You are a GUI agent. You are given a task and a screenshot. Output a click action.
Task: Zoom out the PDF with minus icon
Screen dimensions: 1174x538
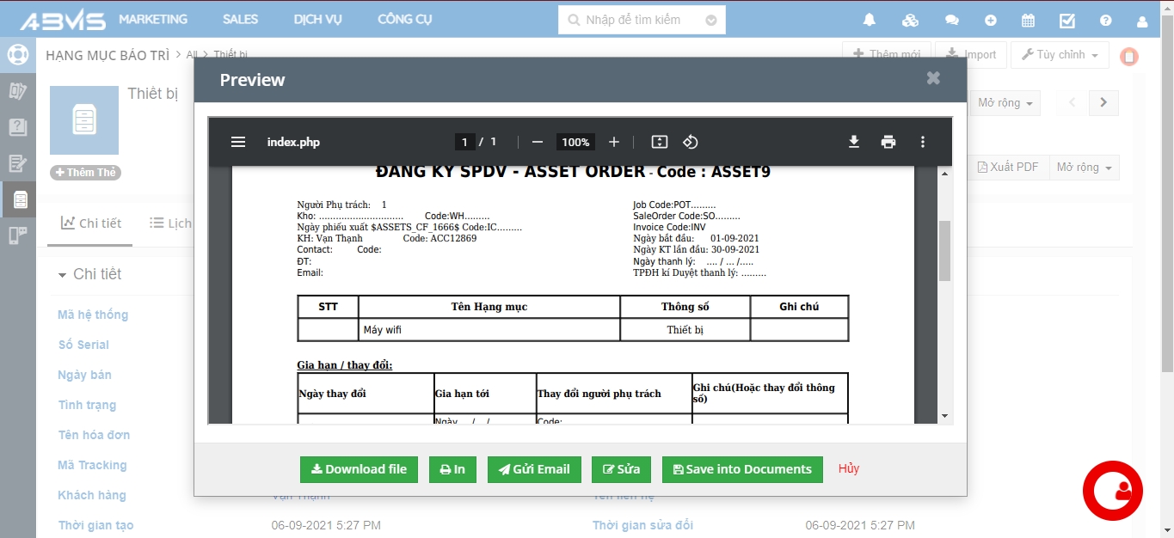538,142
